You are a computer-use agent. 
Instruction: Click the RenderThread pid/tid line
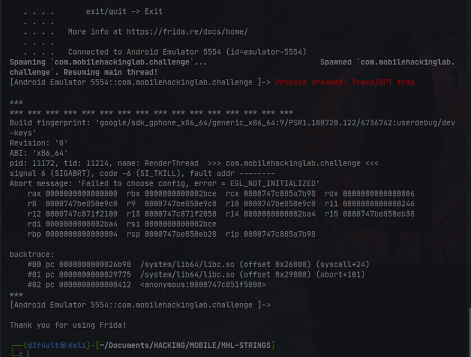pos(194,163)
